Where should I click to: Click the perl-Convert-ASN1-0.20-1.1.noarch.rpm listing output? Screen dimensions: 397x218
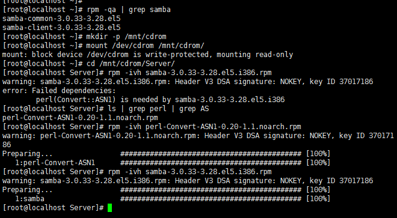pyautogui.click(x=80, y=118)
